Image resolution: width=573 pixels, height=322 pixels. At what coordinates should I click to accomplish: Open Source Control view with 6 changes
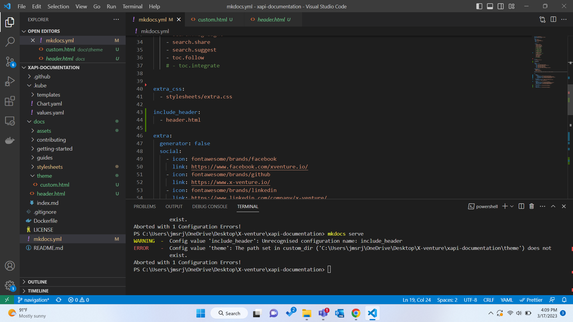(x=10, y=62)
